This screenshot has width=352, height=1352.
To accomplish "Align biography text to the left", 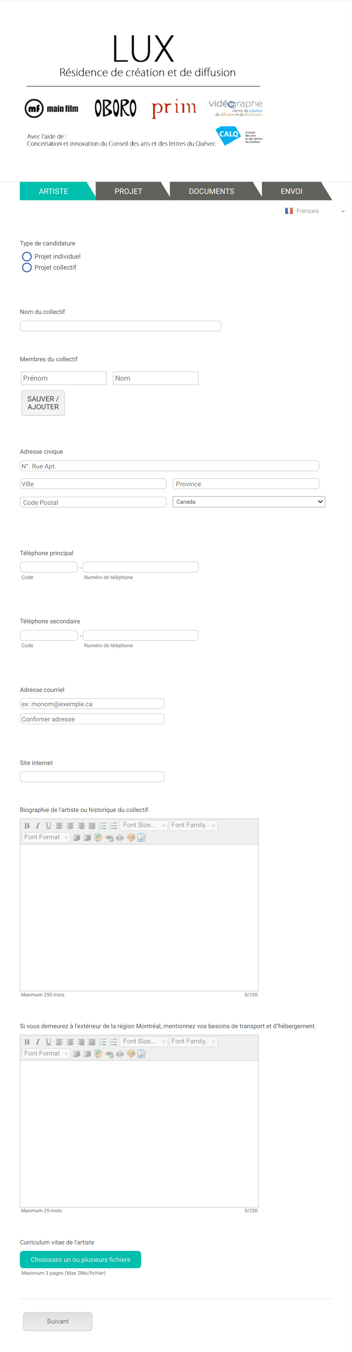I will coord(59,825).
